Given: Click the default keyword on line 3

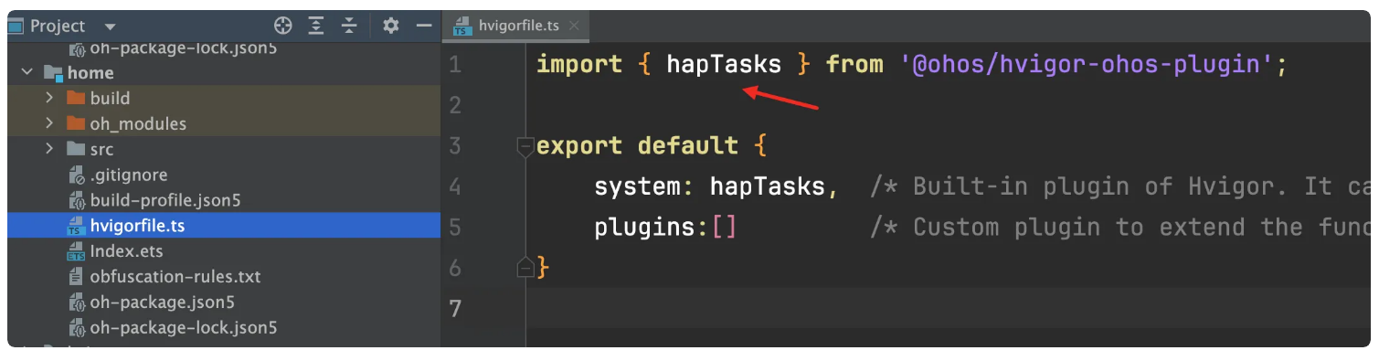Looking at the screenshot, I should 688,146.
